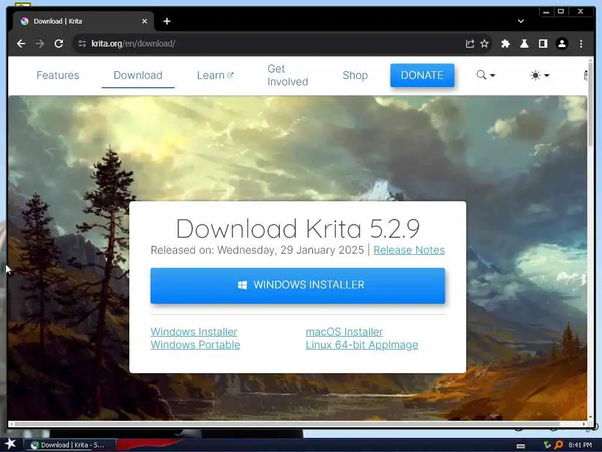Viewport: 602px width, 452px height.
Task: Open the taskbar start star icon
Action: pyautogui.click(x=11, y=444)
